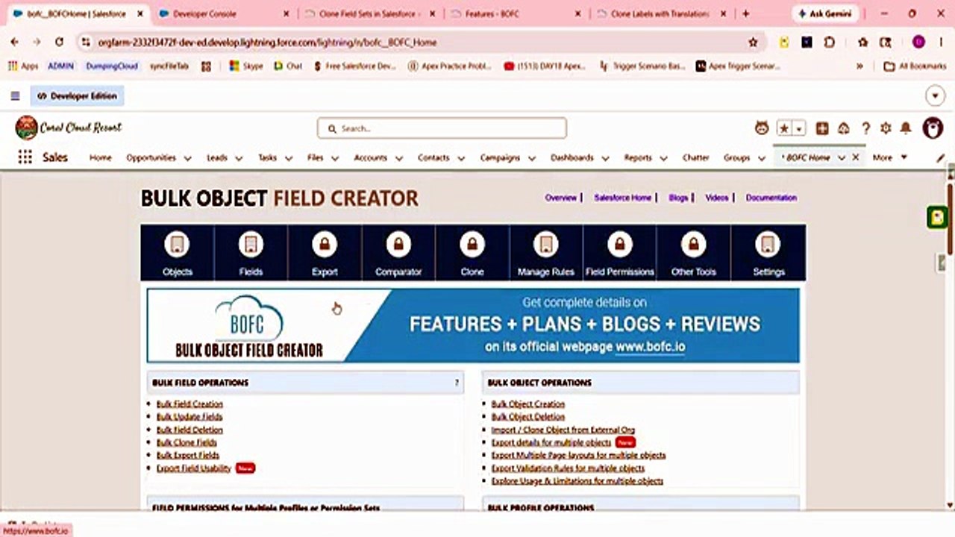
Task: Open the BOFC Objects tool
Action: tap(177, 253)
